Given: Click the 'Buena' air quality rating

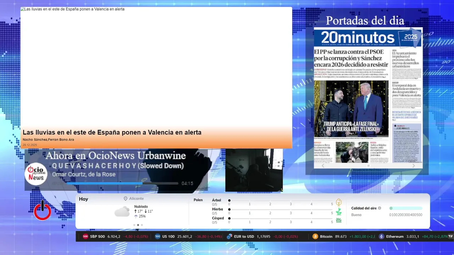Looking at the screenshot, I should [x=356, y=215].
